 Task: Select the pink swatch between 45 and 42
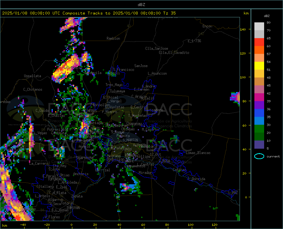[259, 89]
